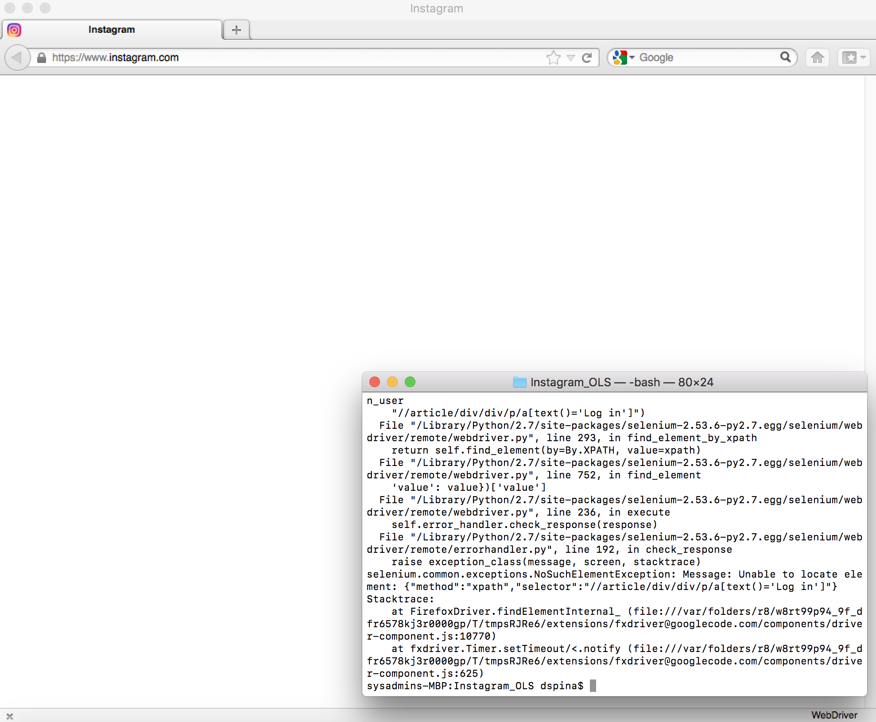The width and height of the screenshot is (876, 722).
Task: Close the add-on bar with X icon
Action: (10, 716)
